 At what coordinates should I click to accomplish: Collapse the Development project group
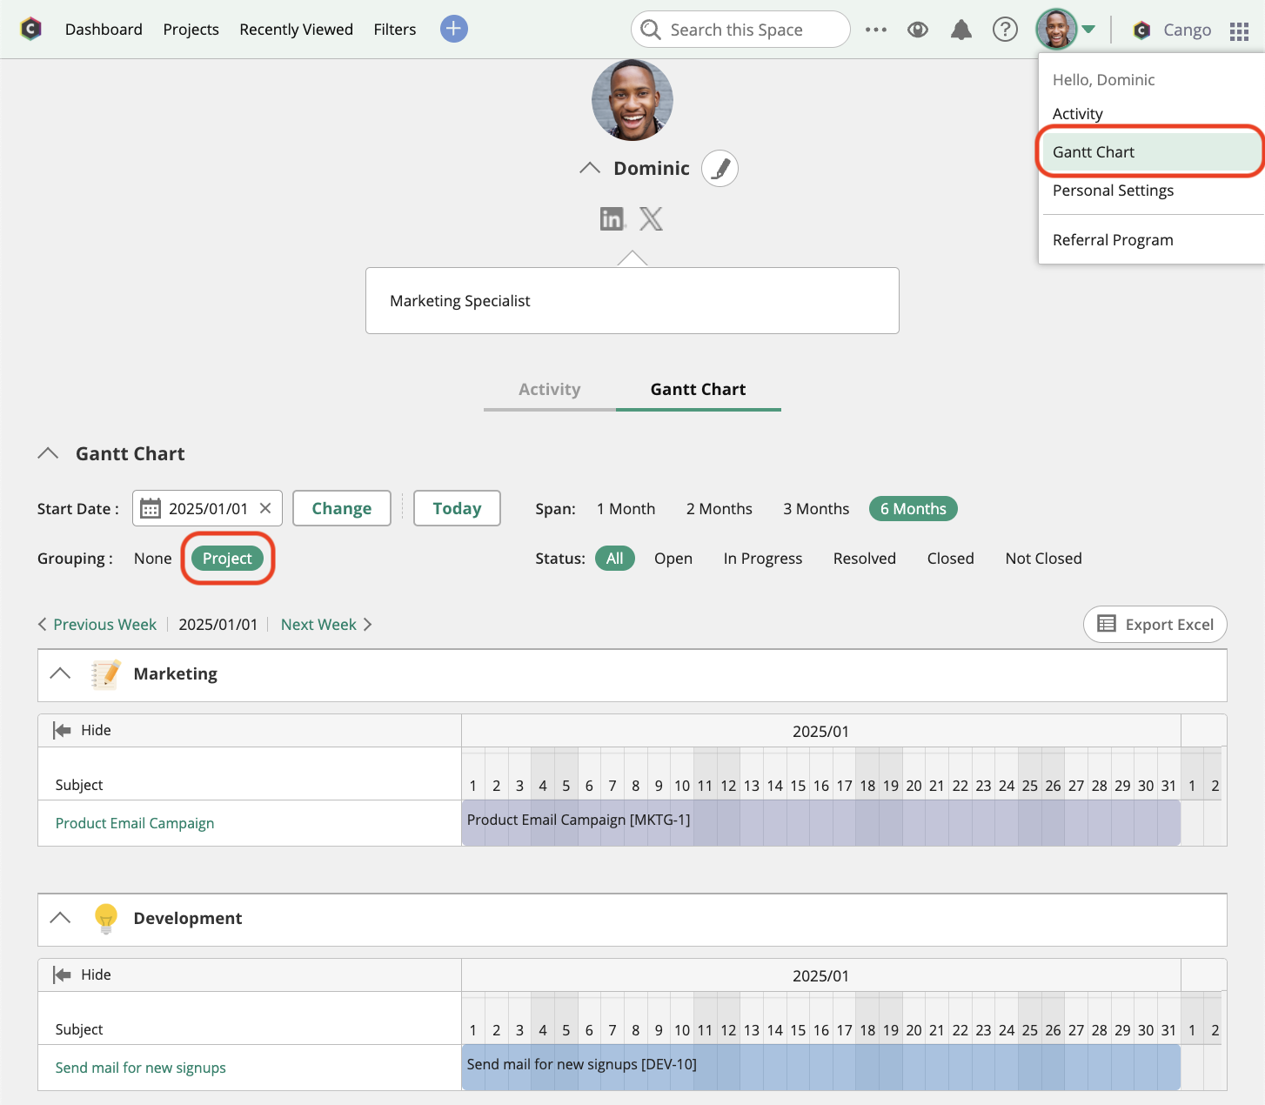[x=60, y=918]
